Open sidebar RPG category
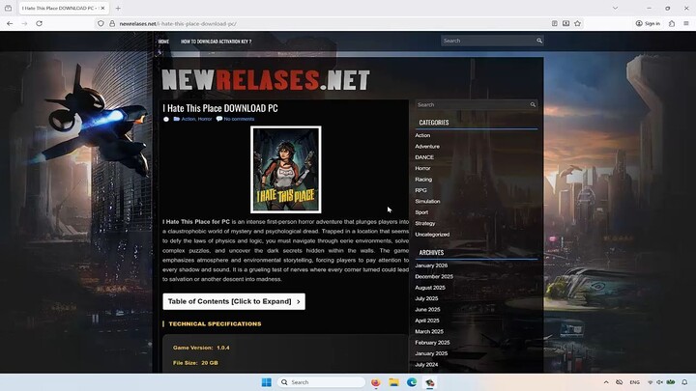 (420, 190)
